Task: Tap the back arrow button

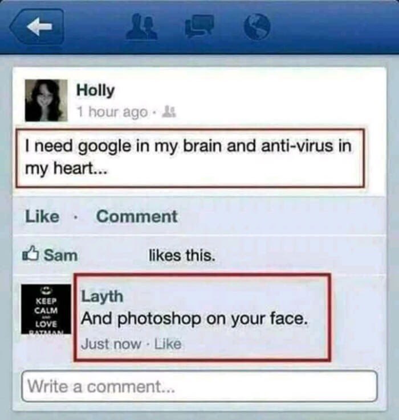Action: [x=37, y=26]
